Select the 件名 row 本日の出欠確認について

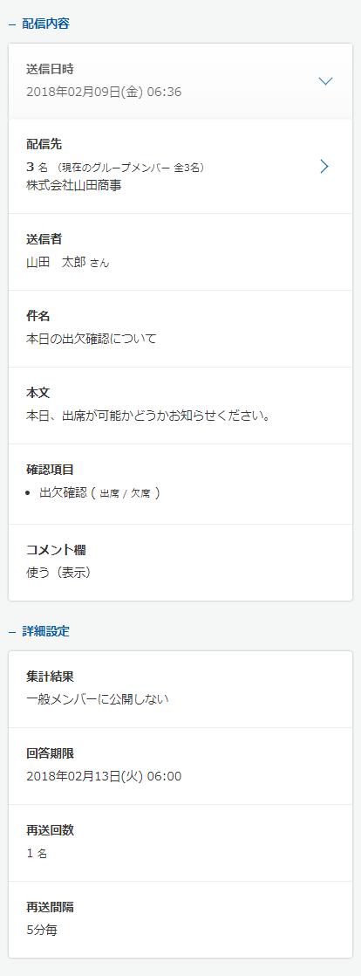pos(180,328)
